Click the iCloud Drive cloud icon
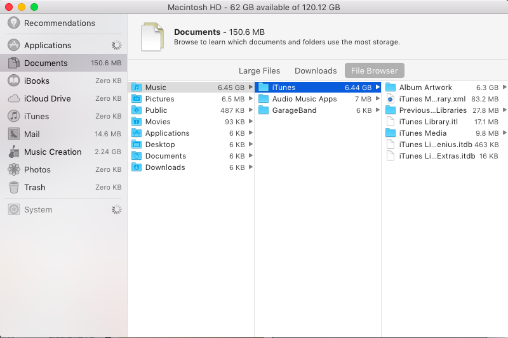508x338 pixels. coord(13,98)
